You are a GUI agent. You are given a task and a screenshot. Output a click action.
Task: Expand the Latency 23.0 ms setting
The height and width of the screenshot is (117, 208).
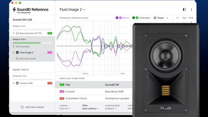click(65, 108)
